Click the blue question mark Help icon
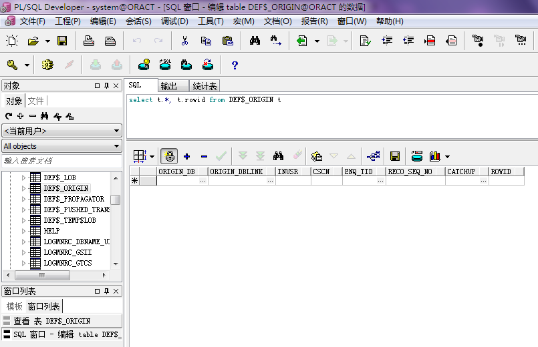538x347 pixels. [235, 65]
